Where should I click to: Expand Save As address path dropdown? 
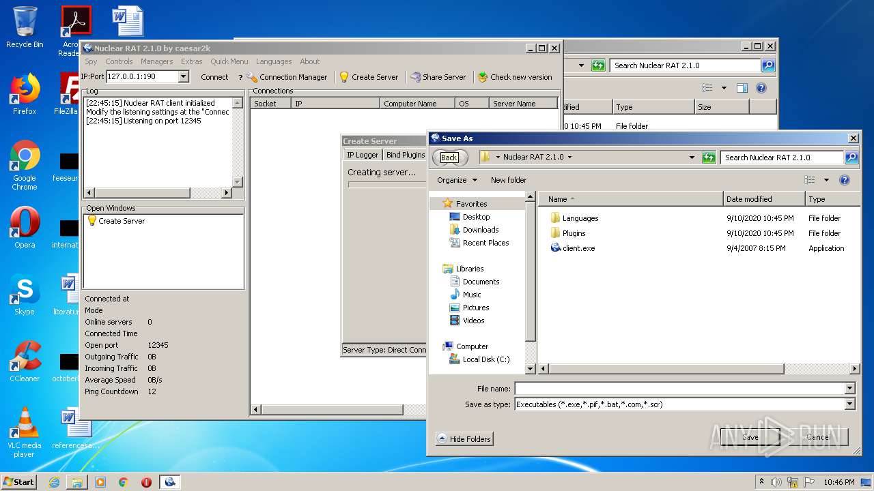(692, 157)
